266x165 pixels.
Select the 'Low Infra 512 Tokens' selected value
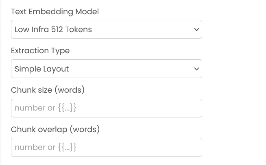click(x=53, y=29)
